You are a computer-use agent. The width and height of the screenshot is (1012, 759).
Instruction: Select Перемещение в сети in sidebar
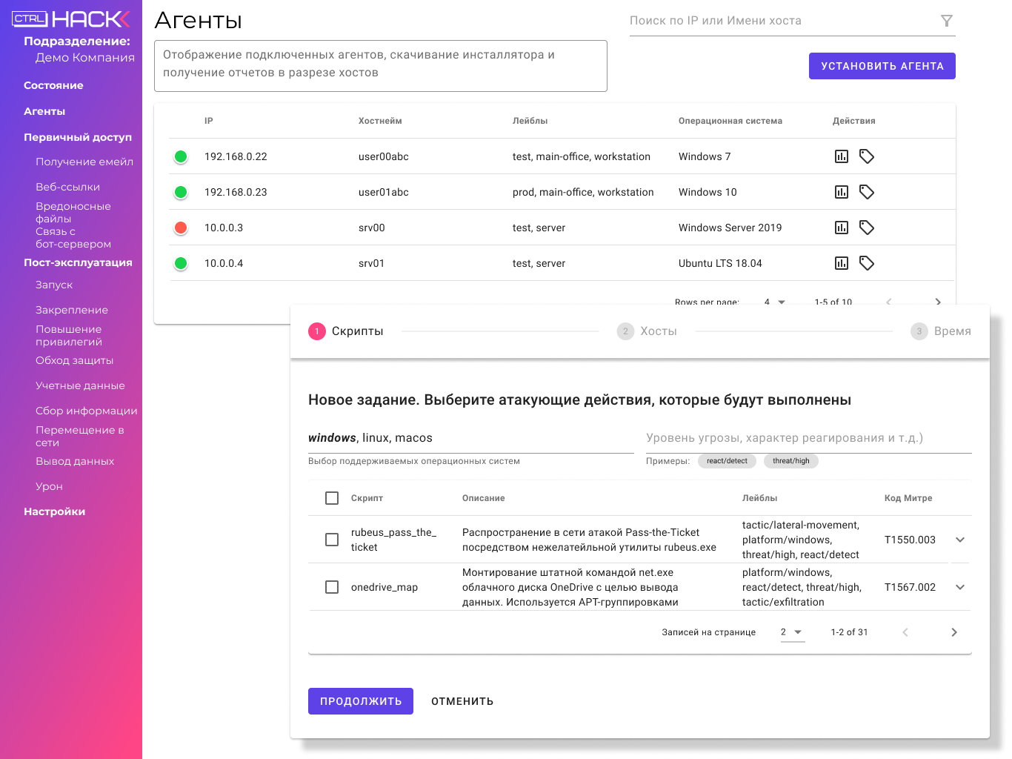(x=80, y=436)
